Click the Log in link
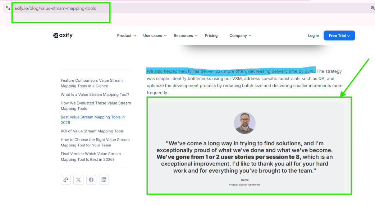 pos(313,36)
